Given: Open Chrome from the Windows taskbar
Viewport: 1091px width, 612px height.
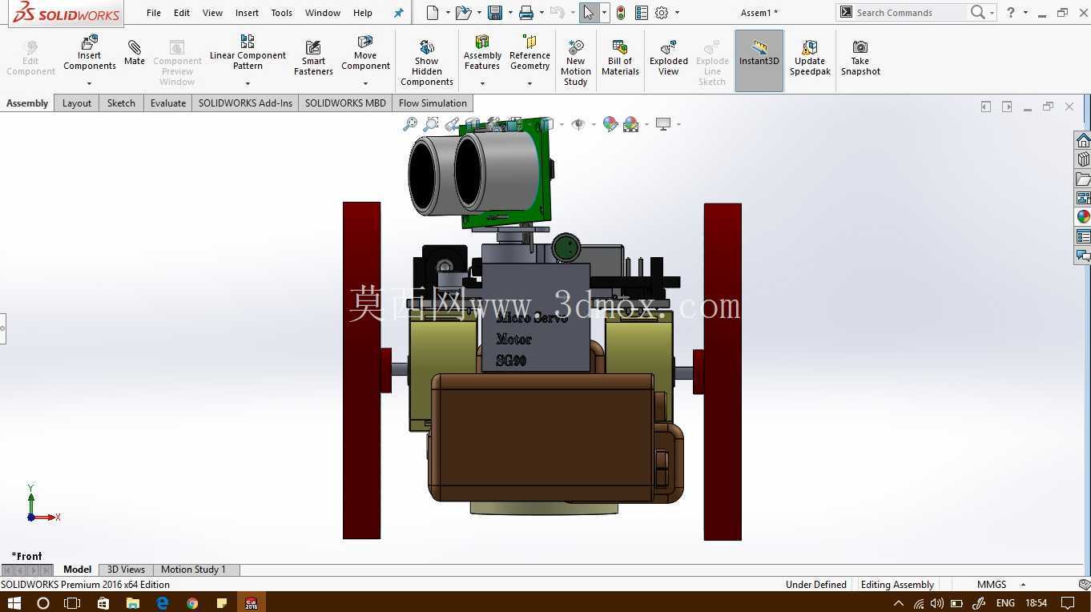Looking at the screenshot, I should pyautogui.click(x=192, y=602).
